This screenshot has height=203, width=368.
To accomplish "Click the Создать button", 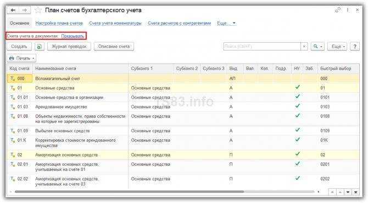I will [19, 47].
